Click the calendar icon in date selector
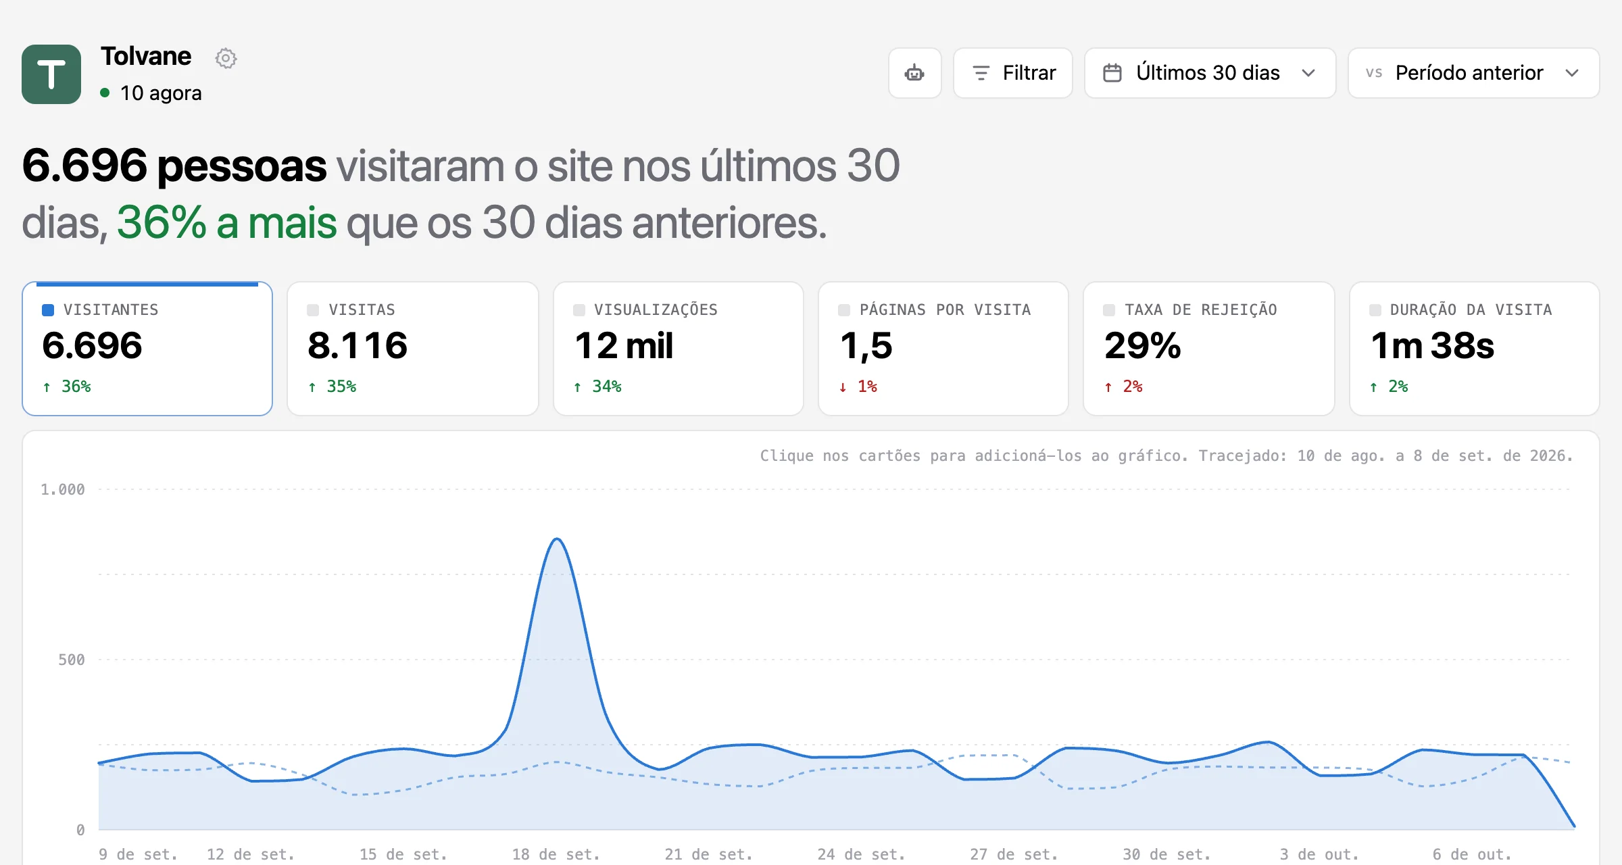The height and width of the screenshot is (865, 1622). (1112, 73)
